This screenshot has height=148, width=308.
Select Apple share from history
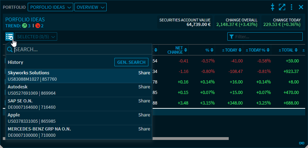[79, 118]
